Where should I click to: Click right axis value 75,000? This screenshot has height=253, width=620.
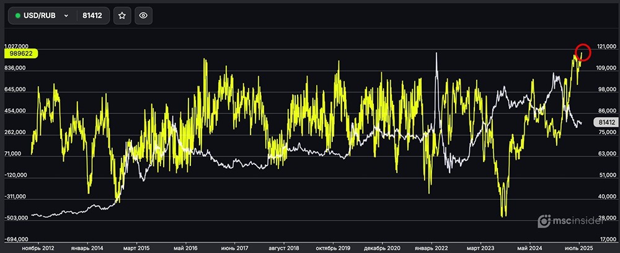coord(609,133)
